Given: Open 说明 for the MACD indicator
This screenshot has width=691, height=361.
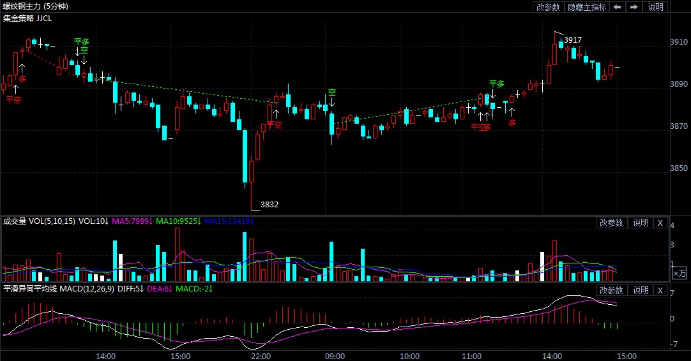Looking at the screenshot, I should coord(641,290).
